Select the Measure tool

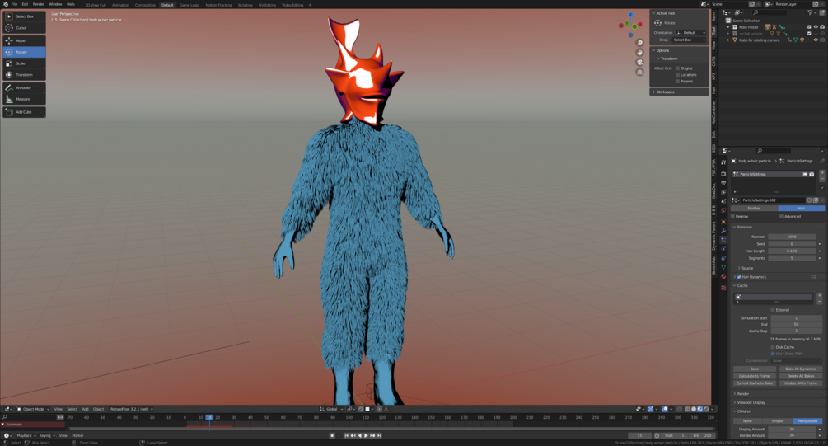coord(24,99)
